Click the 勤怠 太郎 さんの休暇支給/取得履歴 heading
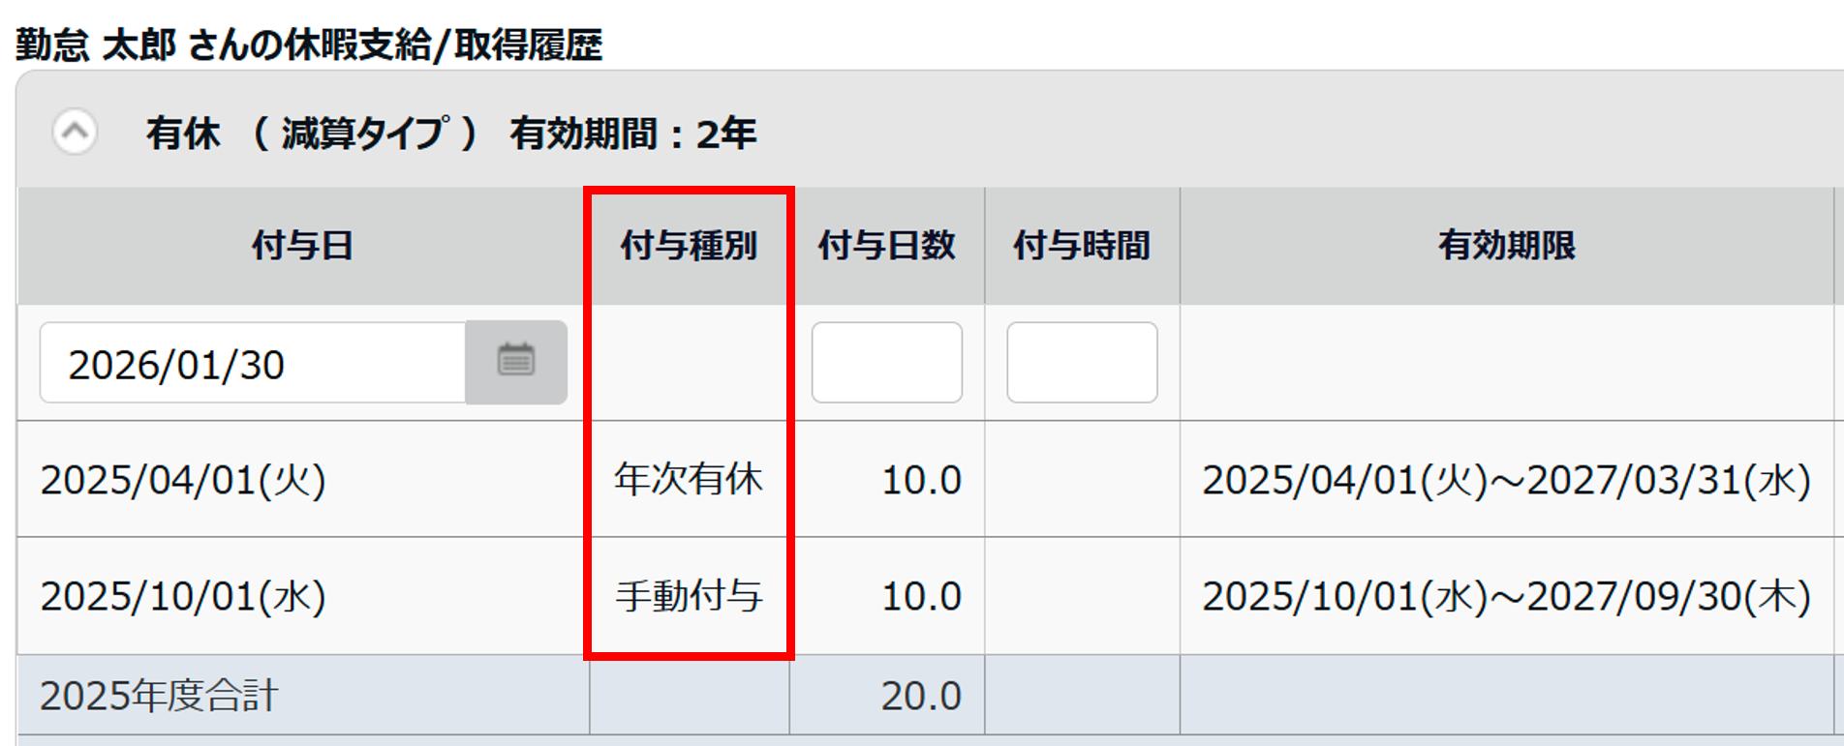Screen dimensions: 1844x746 pos(309,45)
